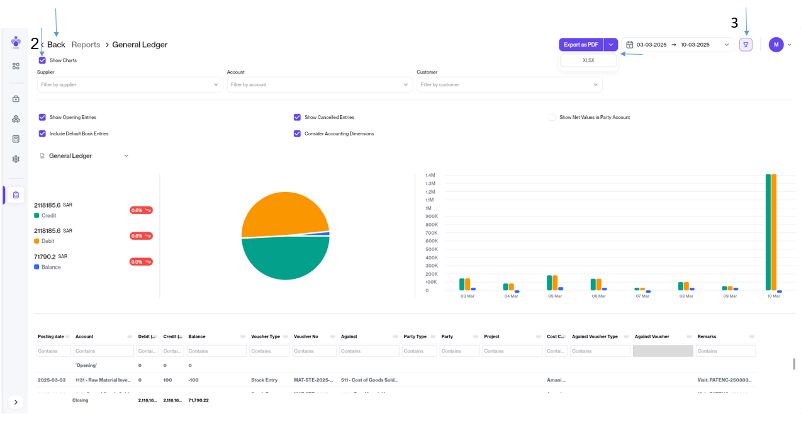Open the dashboard grid icon in sidebar

16,66
